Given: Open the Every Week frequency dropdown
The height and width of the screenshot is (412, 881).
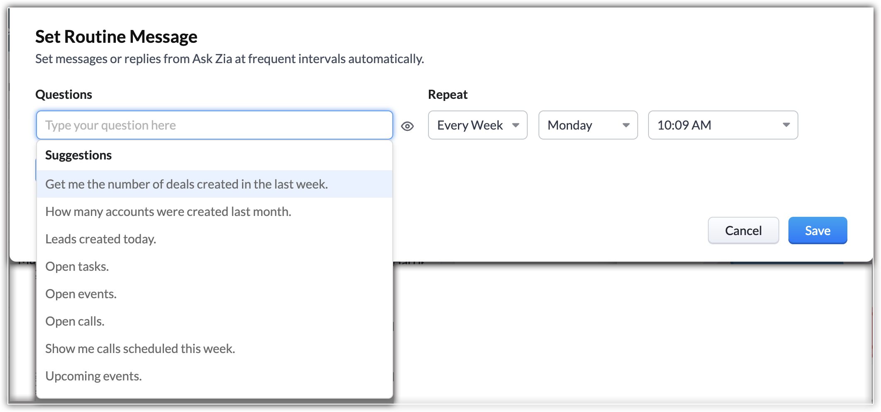Looking at the screenshot, I should pyautogui.click(x=477, y=125).
